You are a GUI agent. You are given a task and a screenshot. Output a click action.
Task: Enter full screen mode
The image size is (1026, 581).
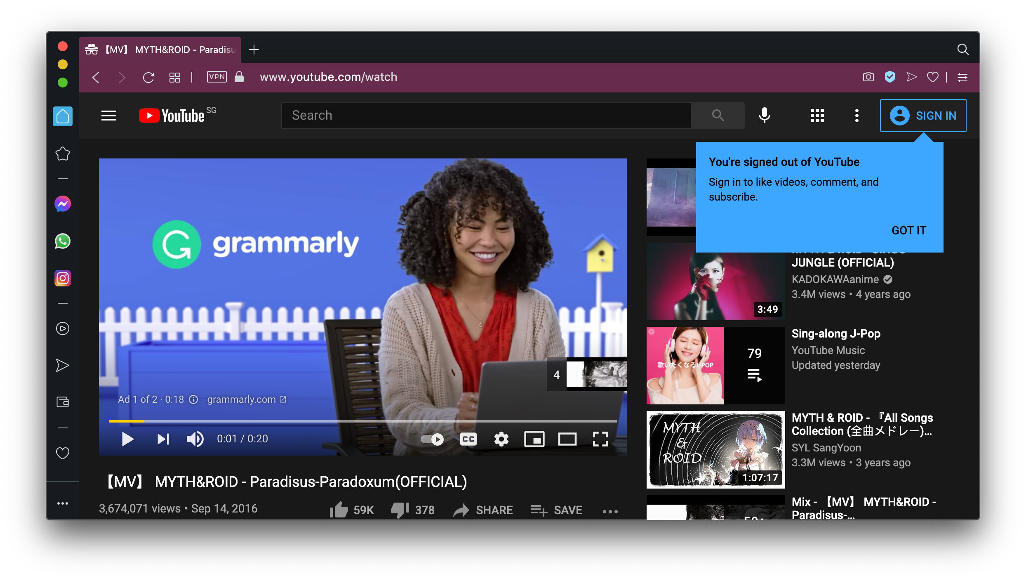pyautogui.click(x=600, y=439)
